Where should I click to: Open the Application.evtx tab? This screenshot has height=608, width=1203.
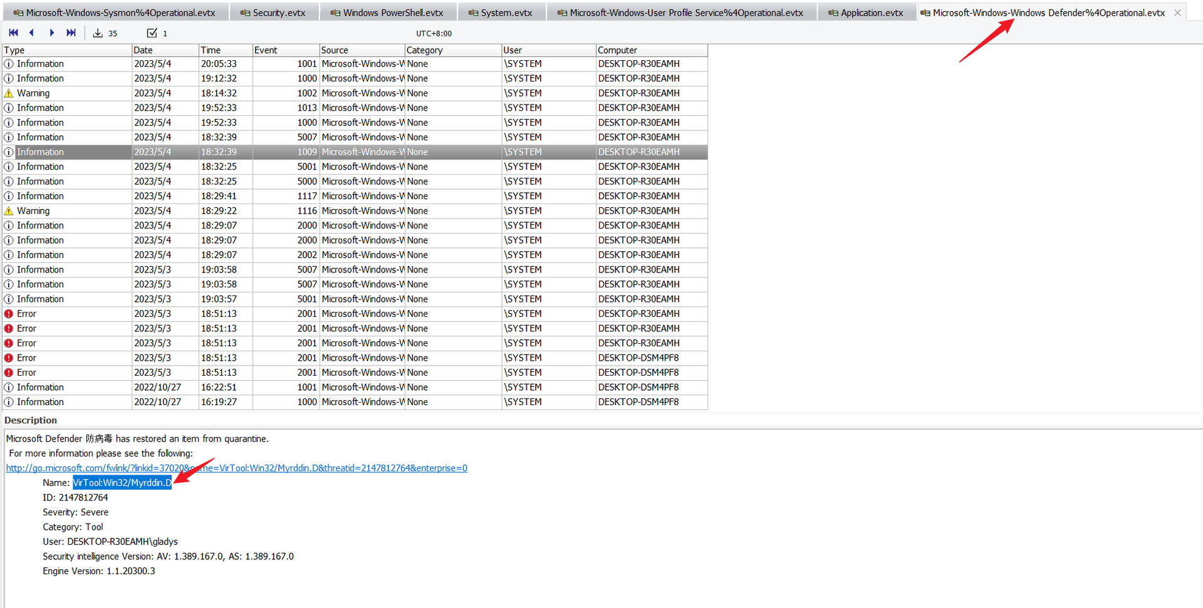pyautogui.click(x=866, y=13)
